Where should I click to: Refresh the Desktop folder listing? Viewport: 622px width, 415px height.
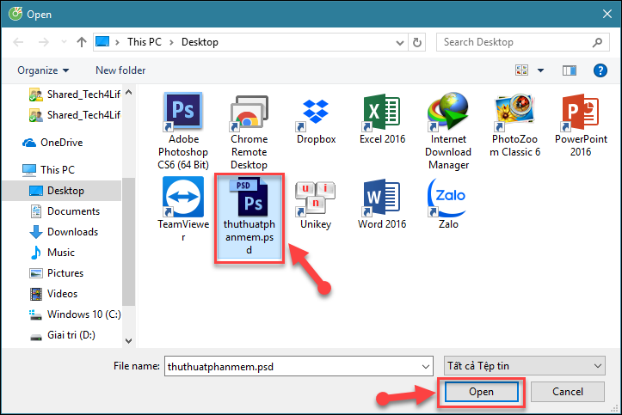(417, 42)
